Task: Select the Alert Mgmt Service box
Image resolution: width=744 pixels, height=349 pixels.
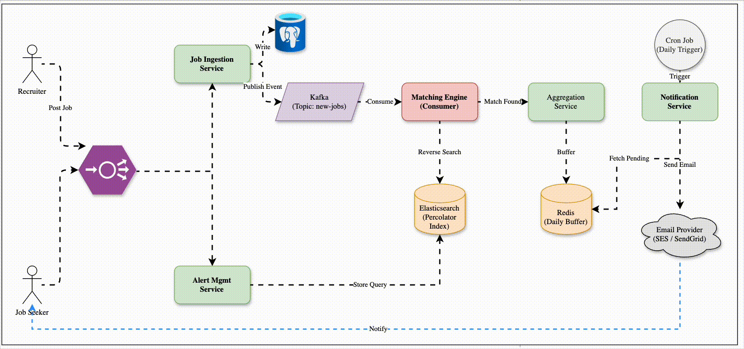Action: pyautogui.click(x=212, y=285)
